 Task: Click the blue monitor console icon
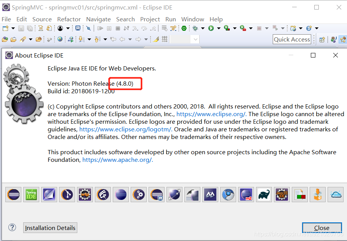[78, 28]
